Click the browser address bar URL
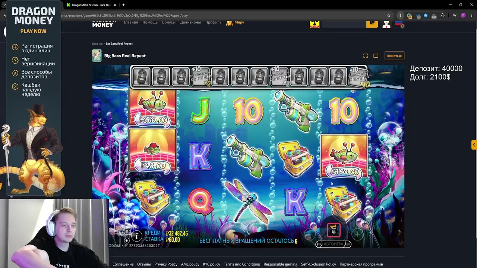This screenshot has height=268, width=477. coord(125,16)
